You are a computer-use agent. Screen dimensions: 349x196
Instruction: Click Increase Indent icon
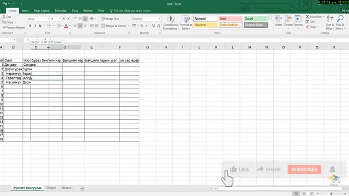(x=97, y=26)
